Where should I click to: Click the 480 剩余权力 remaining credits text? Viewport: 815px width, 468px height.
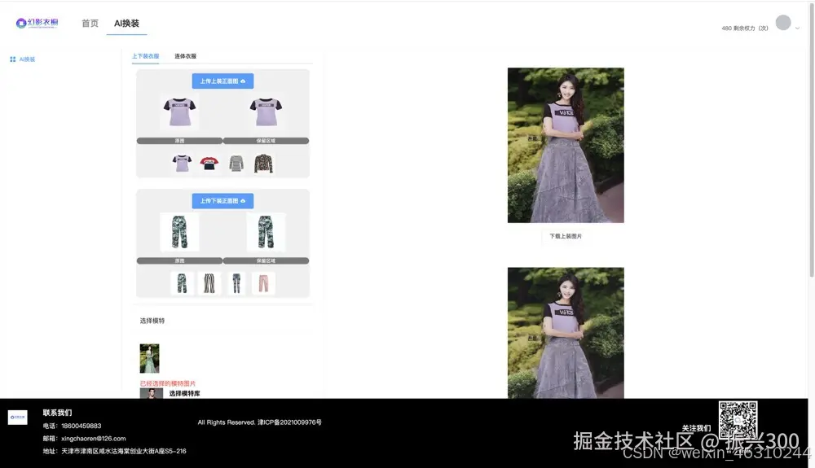point(745,28)
